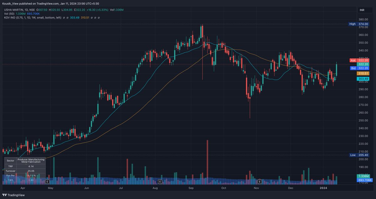The height and width of the screenshot is (199, 376).
Task: Click the Pos Per 18.11 % value
Action: coord(31,175)
